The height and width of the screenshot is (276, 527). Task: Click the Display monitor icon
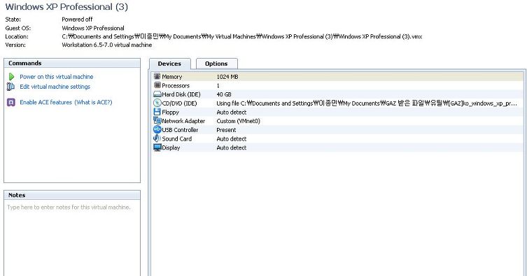(157, 147)
